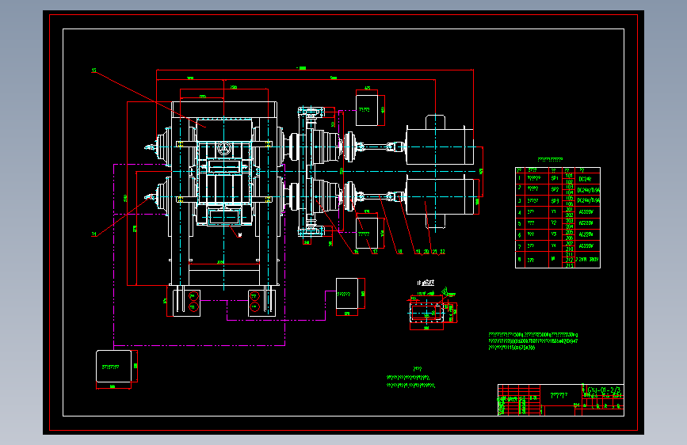Click drawing number GYJ-01-2/3 in title block
Image resolution: width=687 pixels, height=445 pixels.
click(x=603, y=390)
